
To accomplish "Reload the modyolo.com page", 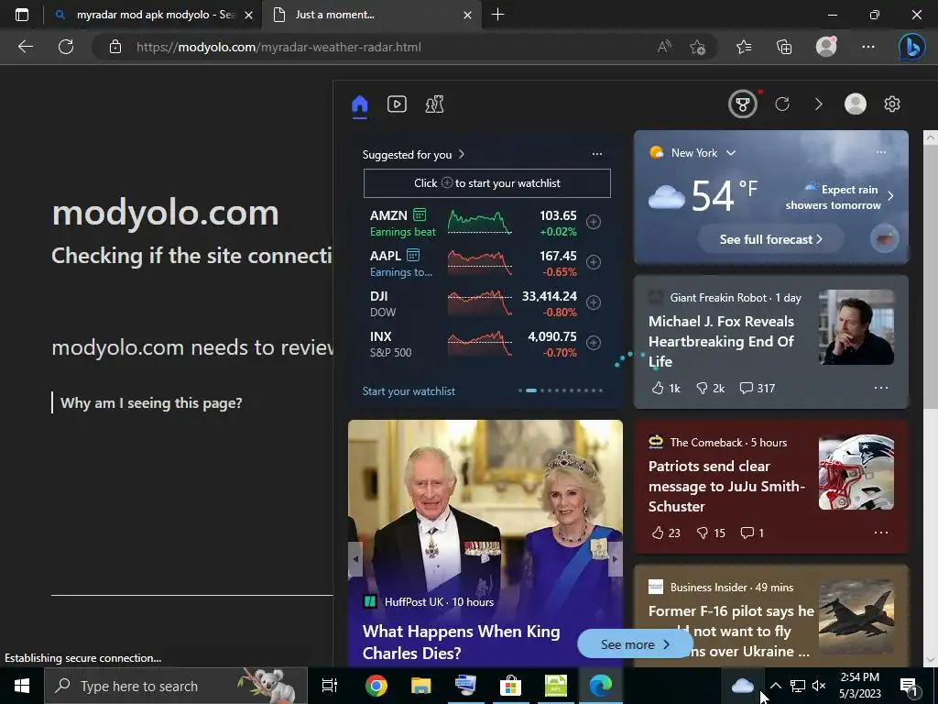I will (x=66, y=47).
